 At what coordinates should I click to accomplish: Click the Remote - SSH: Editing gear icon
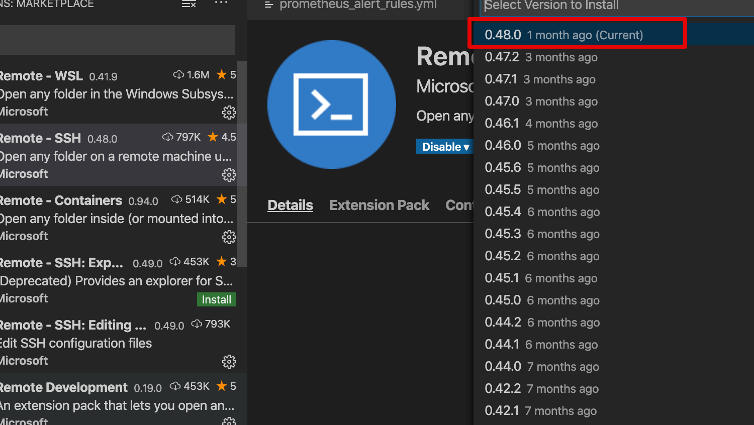coord(229,362)
